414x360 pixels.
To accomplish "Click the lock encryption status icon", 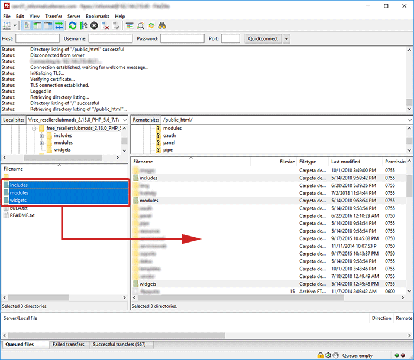I will pos(321,355).
